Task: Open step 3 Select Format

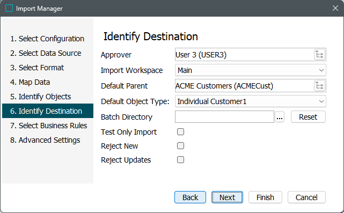Action: [48, 68]
